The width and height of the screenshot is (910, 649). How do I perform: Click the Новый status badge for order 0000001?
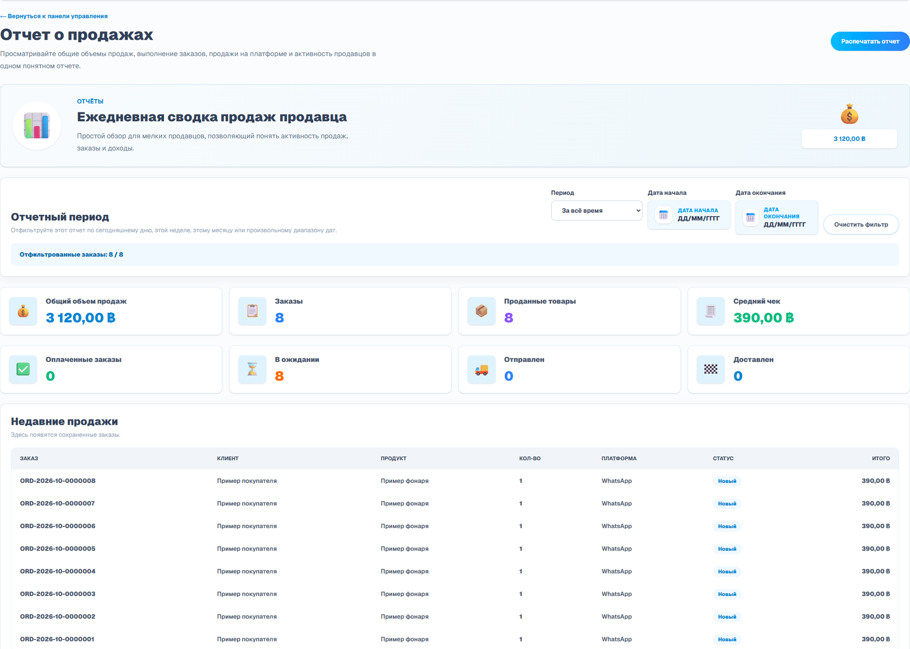tap(727, 640)
